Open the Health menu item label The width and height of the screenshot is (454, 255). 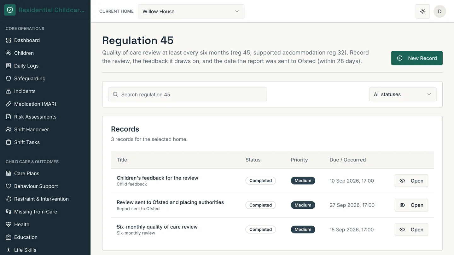point(22,224)
